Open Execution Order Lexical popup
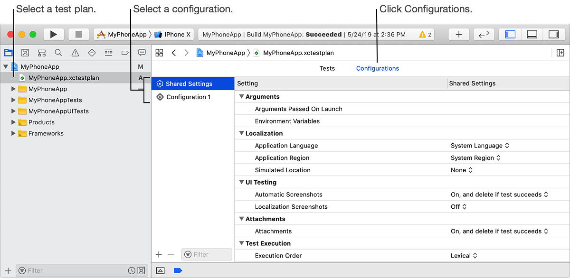 point(464,256)
